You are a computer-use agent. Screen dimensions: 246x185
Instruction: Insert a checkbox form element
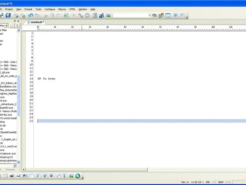(45, 176)
